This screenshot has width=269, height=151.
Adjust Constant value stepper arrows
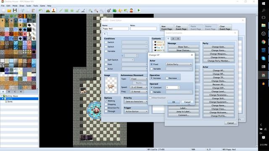[x=178, y=88]
